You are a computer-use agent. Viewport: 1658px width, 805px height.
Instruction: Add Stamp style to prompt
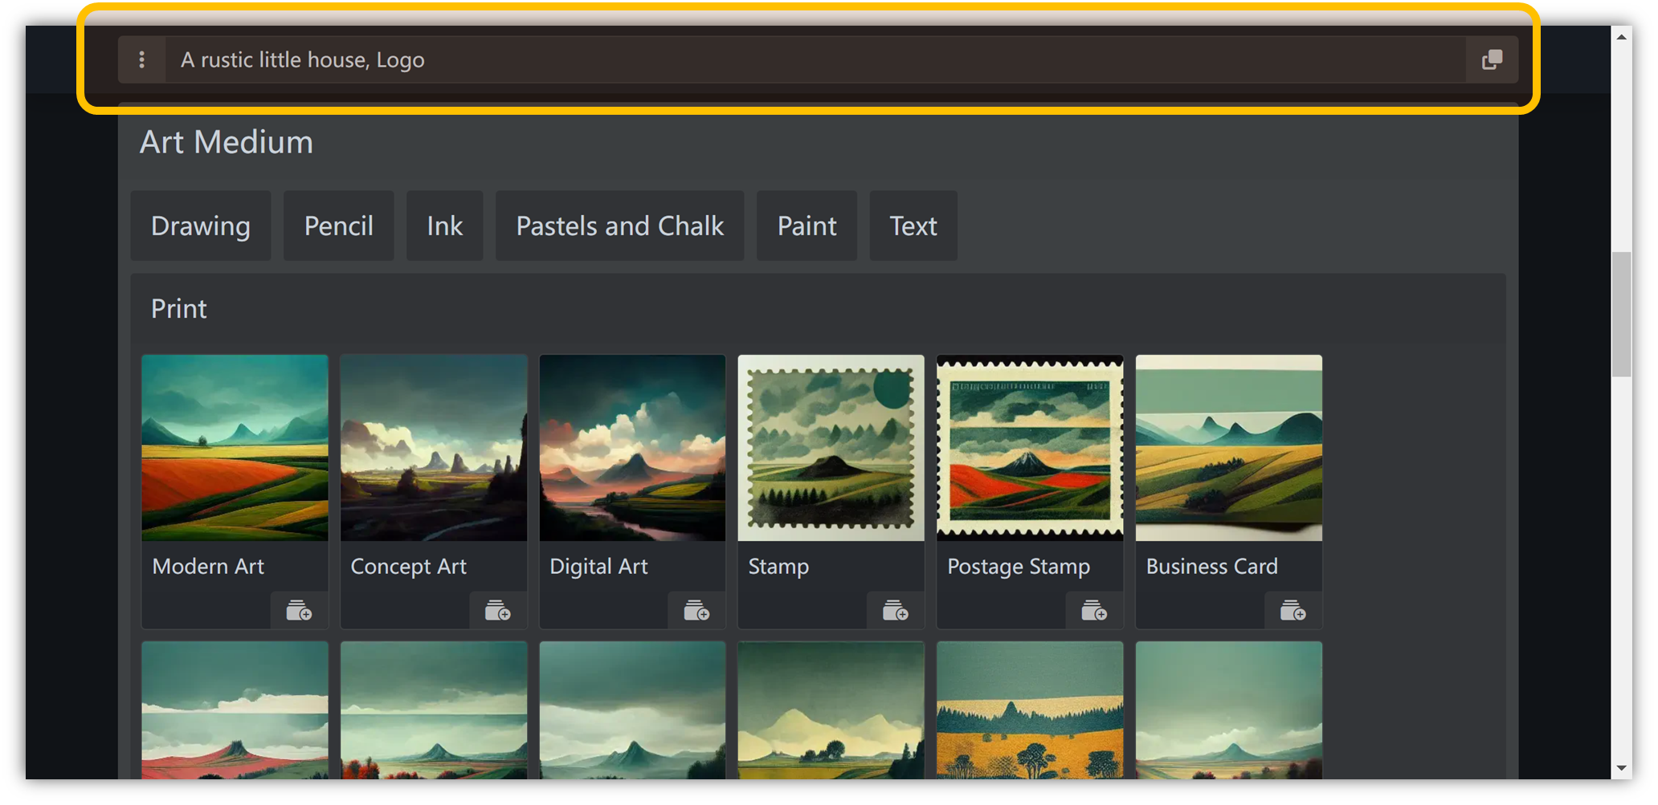(x=895, y=611)
